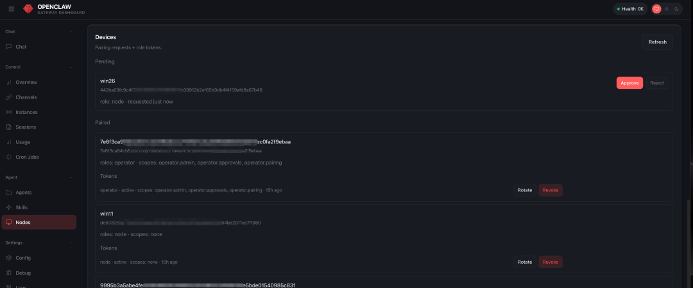Click the Pending section label
Viewport: 693px width, 288px height.
coord(105,61)
